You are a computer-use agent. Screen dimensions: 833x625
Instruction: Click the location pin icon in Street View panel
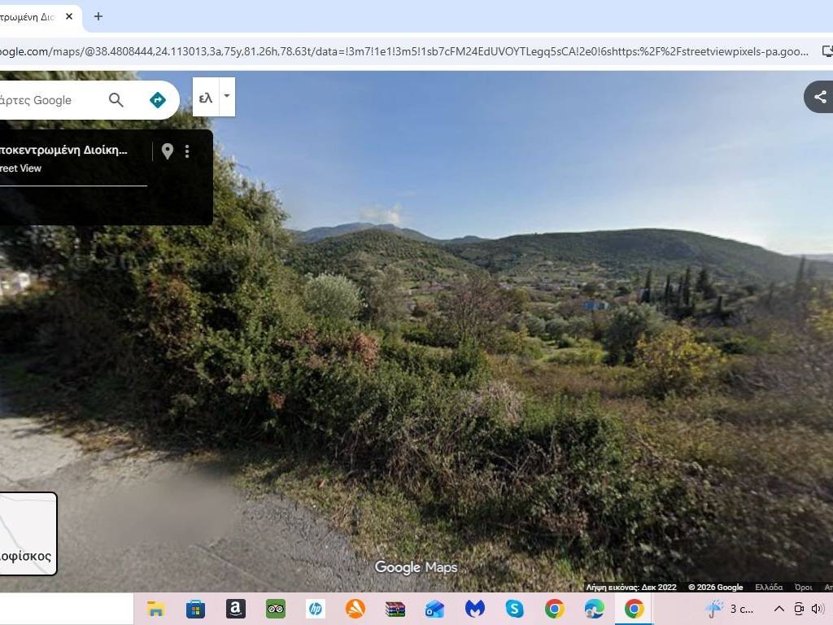pyautogui.click(x=168, y=151)
